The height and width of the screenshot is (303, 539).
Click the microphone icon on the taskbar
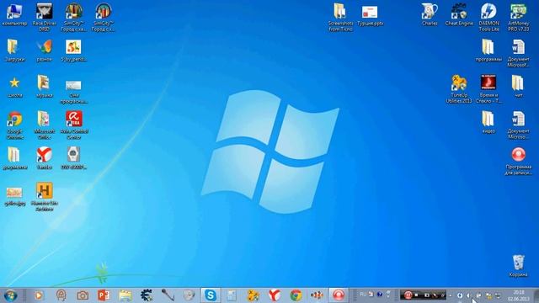[x=168, y=295]
